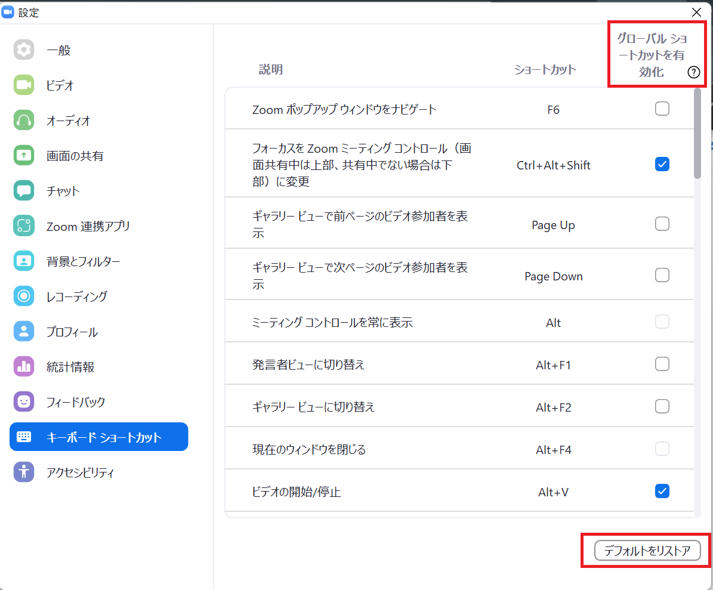The height and width of the screenshot is (590, 713).
Task: Go to 背景とフィルター settings tab
Action: tap(83, 261)
